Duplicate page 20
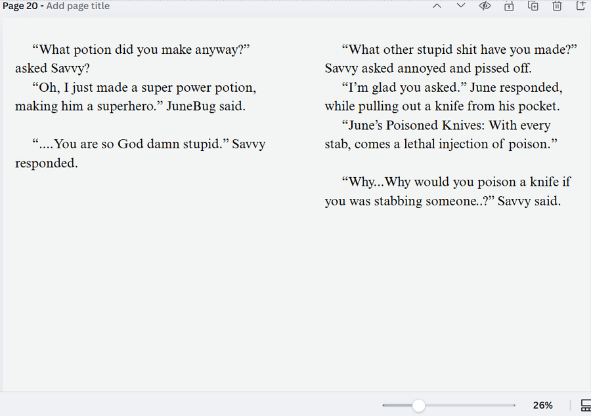591x416 pixels. (533, 6)
